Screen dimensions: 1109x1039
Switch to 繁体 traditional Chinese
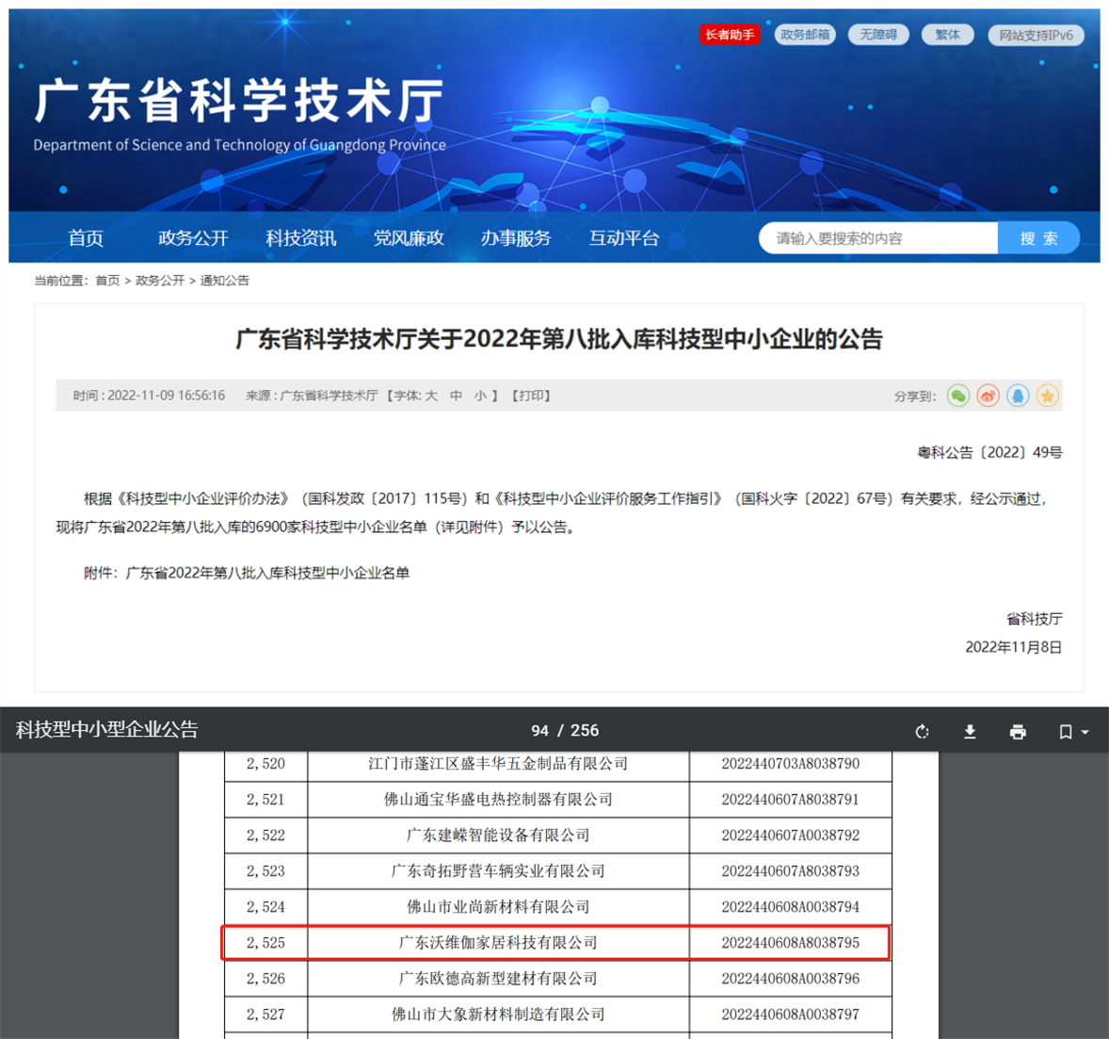(947, 35)
